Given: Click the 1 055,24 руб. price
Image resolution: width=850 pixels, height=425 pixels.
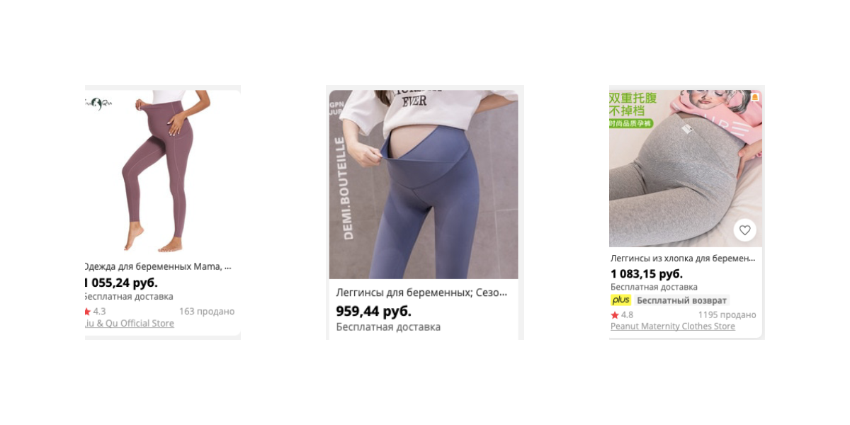Looking at the screenshot, I should point(121,283).
